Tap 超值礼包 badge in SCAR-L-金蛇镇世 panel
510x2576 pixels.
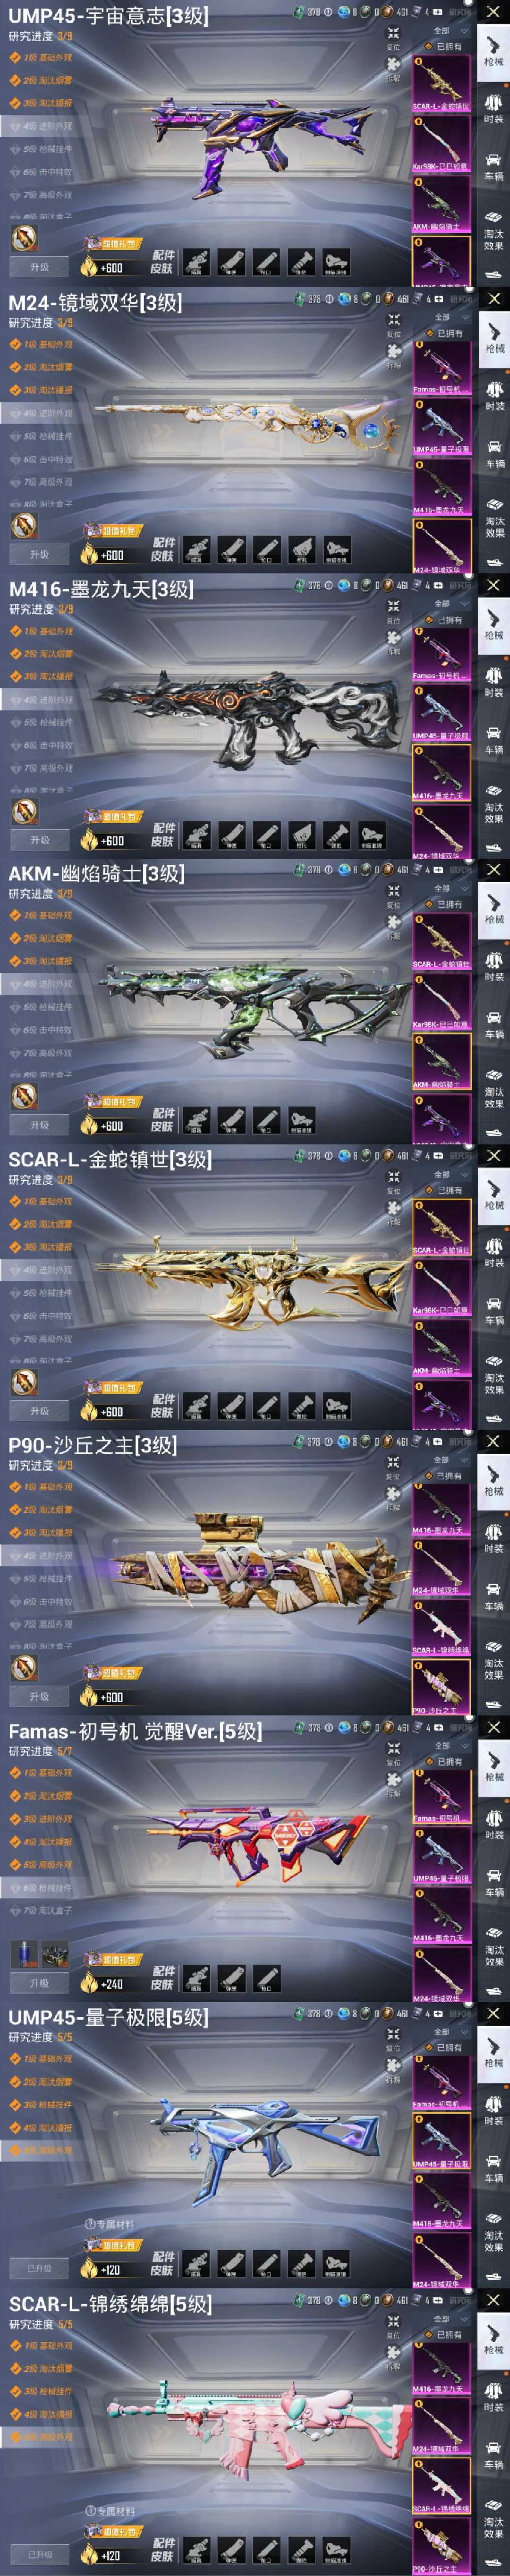point(120,1388)
